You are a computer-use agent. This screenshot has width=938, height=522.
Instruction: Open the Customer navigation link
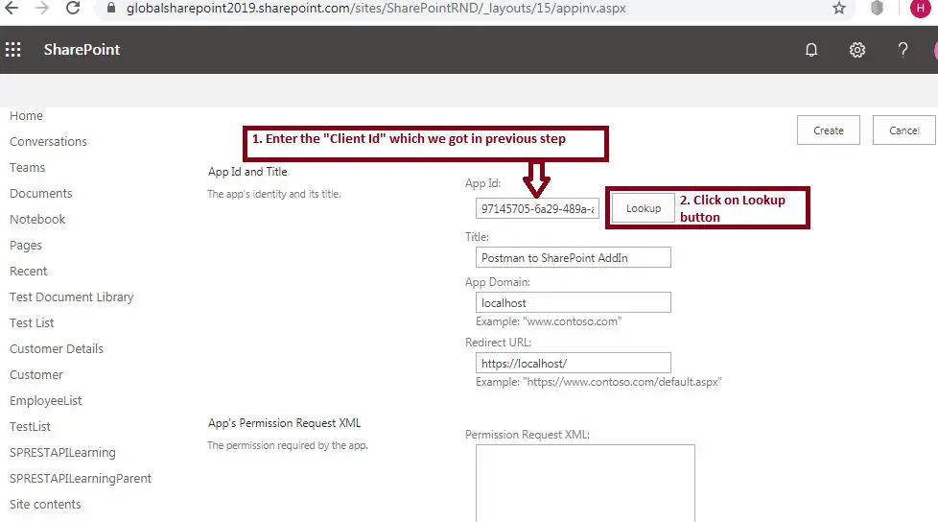[36, 375]
